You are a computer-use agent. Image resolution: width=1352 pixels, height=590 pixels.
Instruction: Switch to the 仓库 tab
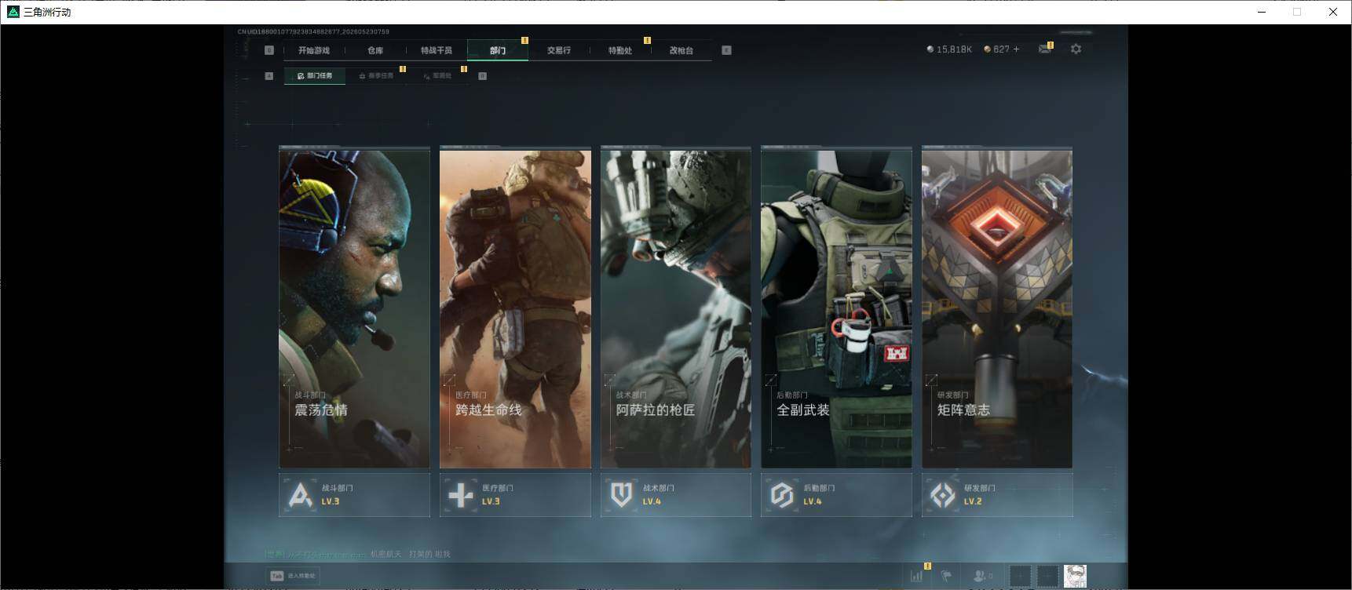(x=375, y=50)
